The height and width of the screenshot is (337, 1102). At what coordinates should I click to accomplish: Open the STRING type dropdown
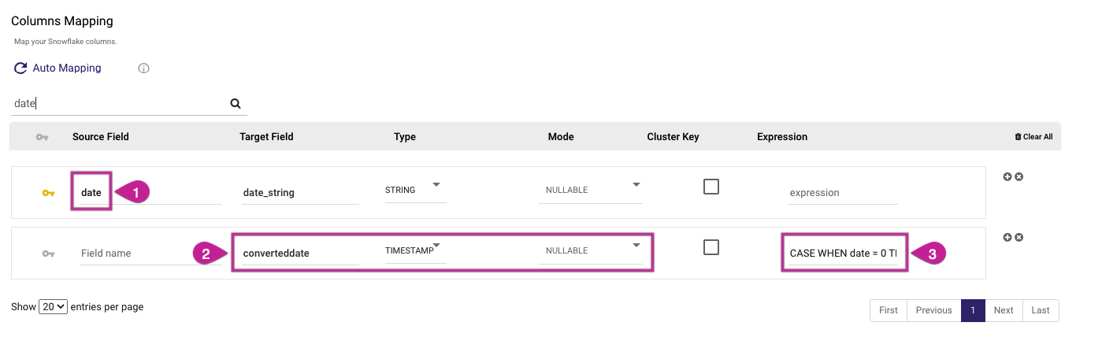point(414,191)
